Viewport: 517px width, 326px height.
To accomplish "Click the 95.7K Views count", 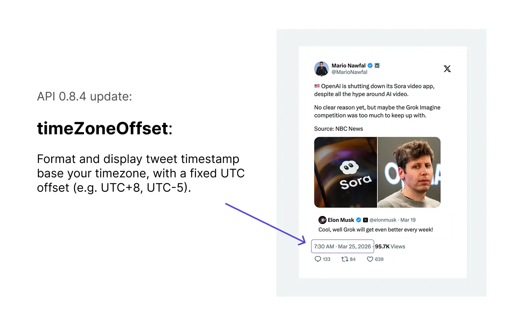I will point(390,247).
